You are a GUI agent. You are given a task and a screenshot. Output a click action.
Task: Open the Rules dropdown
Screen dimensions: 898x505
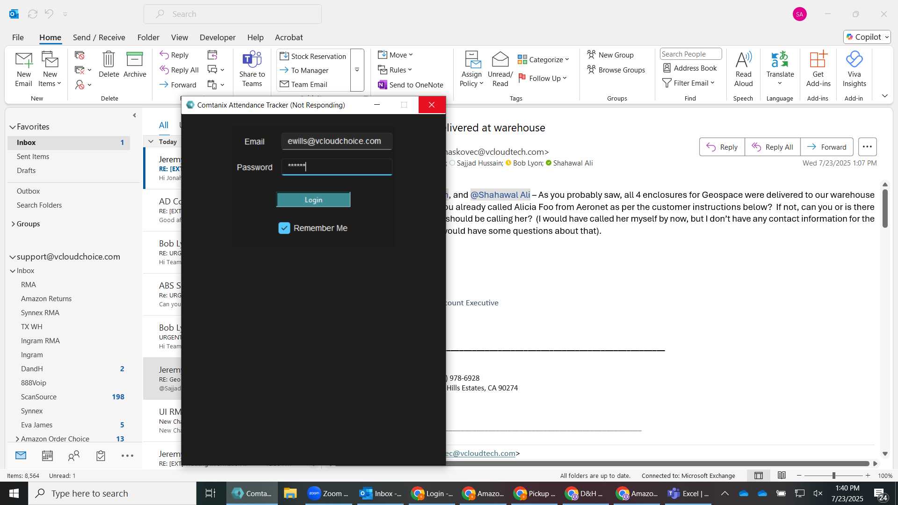[x=395, y=70]
